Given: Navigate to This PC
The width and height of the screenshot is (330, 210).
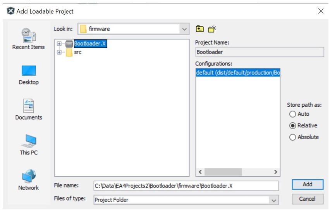Looking at the screenshot, I should [x=29, y=145].
